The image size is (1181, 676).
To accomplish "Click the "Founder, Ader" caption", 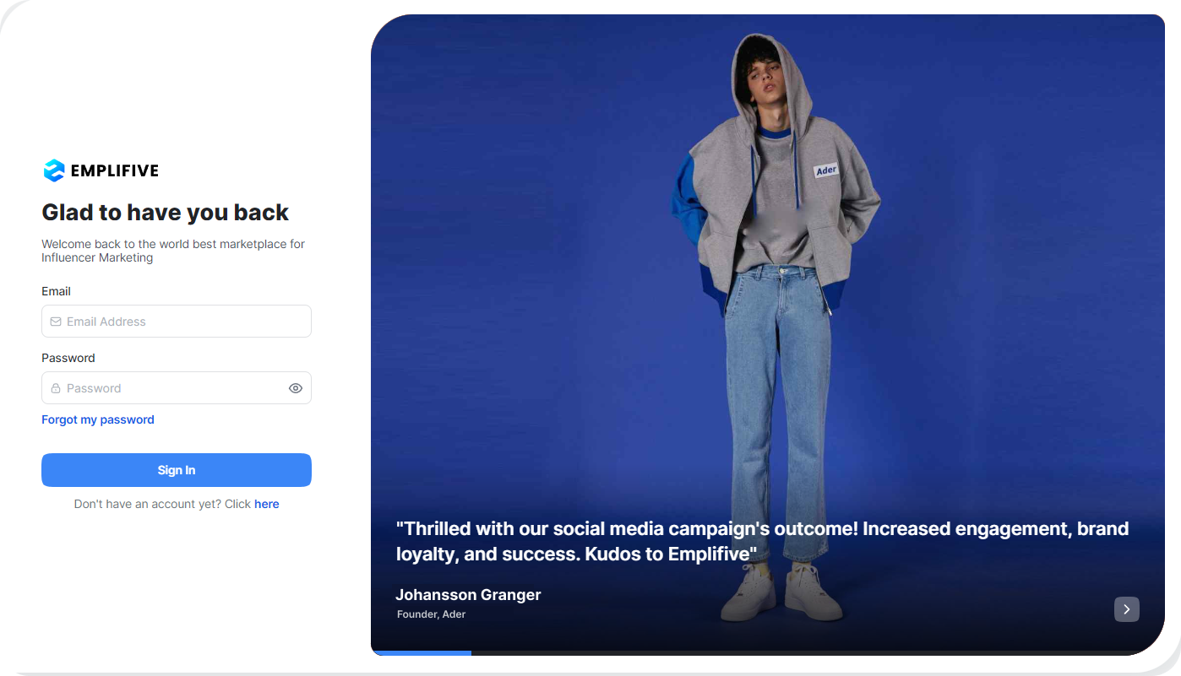I will (x=431, y=614).
